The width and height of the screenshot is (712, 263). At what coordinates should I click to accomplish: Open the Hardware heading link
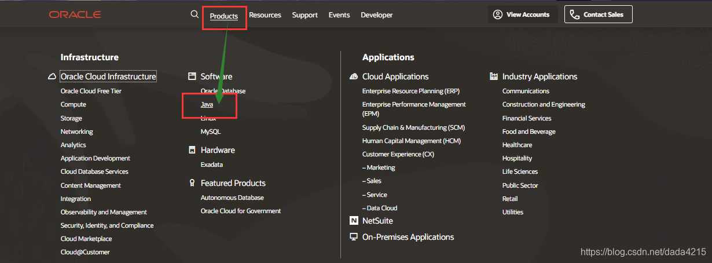pyautogui.click(x=218, y=150)
